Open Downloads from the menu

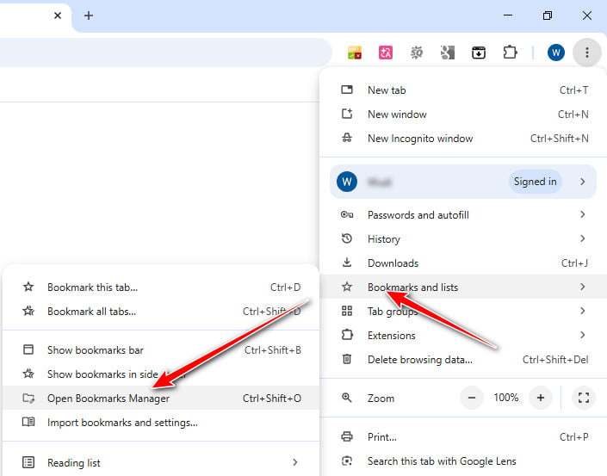[x=463, y=263]
